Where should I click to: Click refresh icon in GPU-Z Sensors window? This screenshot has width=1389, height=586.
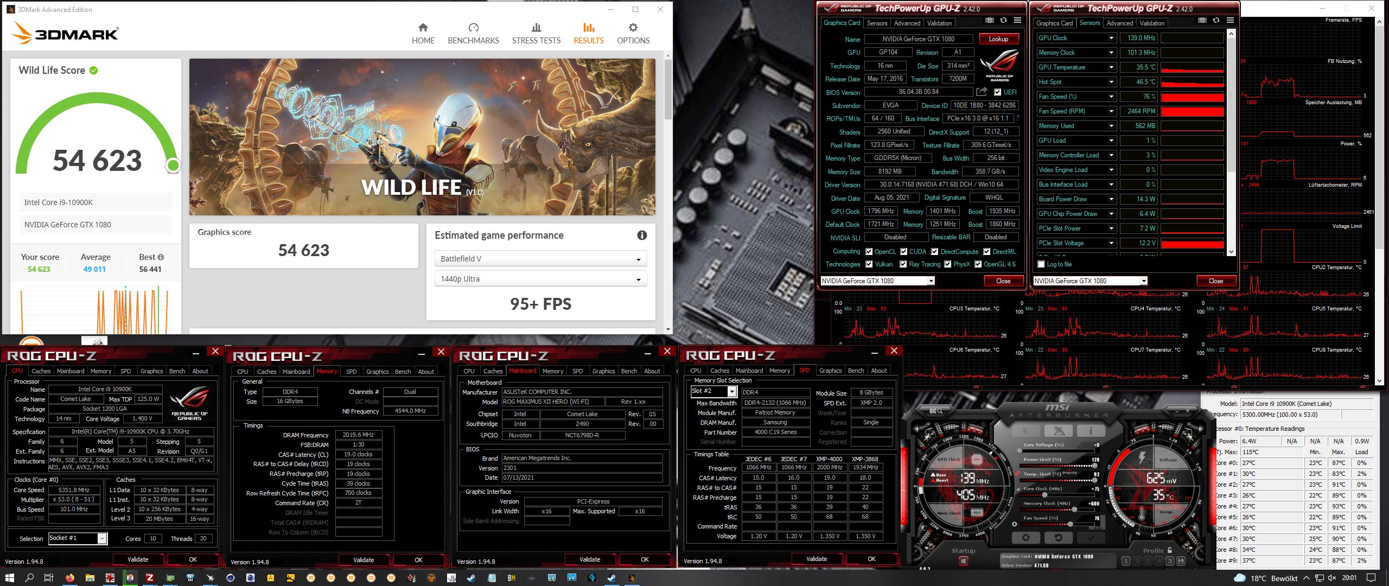(1216, 20)
